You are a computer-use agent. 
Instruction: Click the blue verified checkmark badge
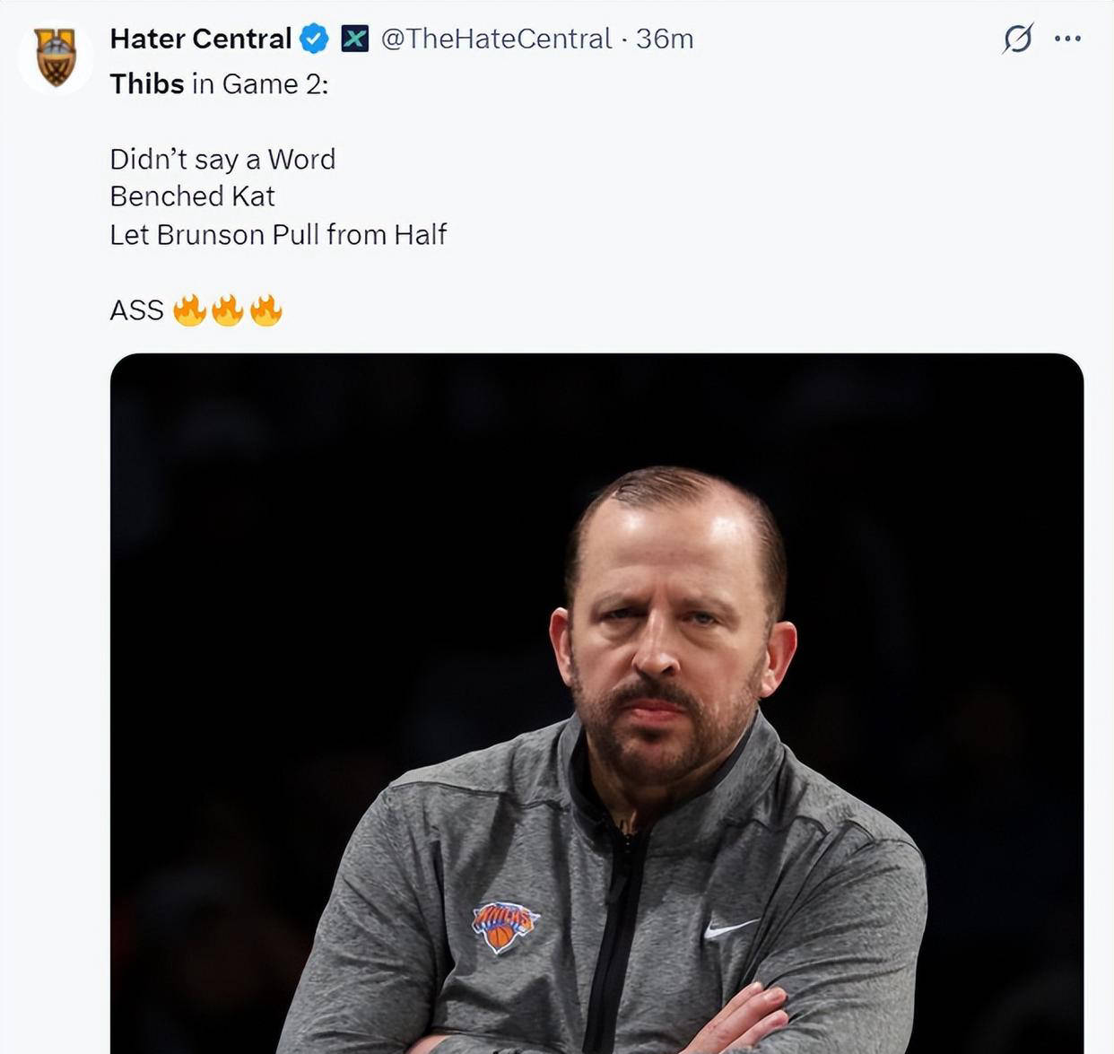click(314, 39)
